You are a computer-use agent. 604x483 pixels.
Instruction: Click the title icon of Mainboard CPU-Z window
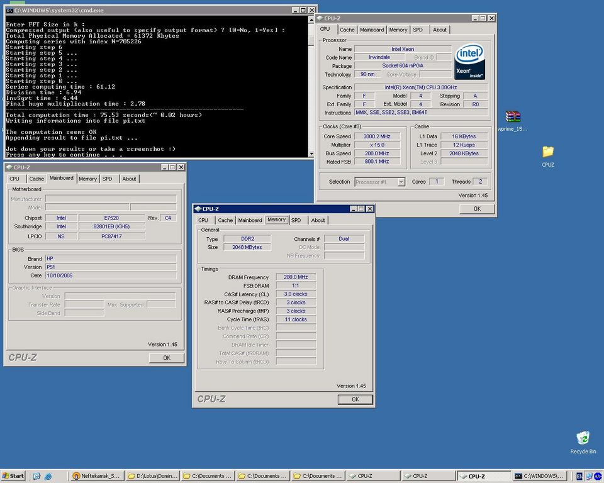point(9,167)
